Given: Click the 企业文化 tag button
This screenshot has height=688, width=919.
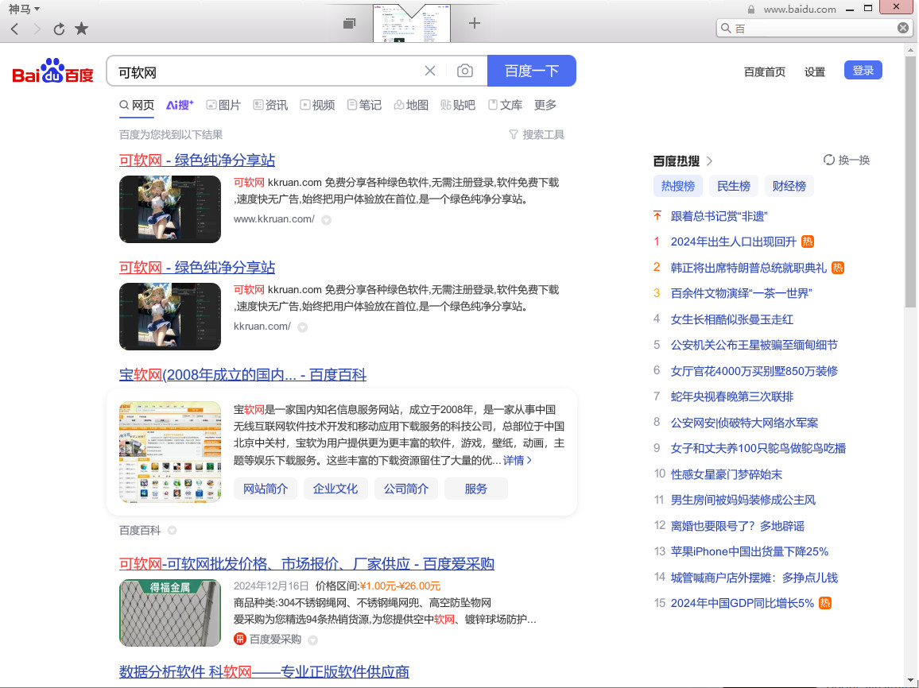Looking at the screenshot, I should 335,489.
